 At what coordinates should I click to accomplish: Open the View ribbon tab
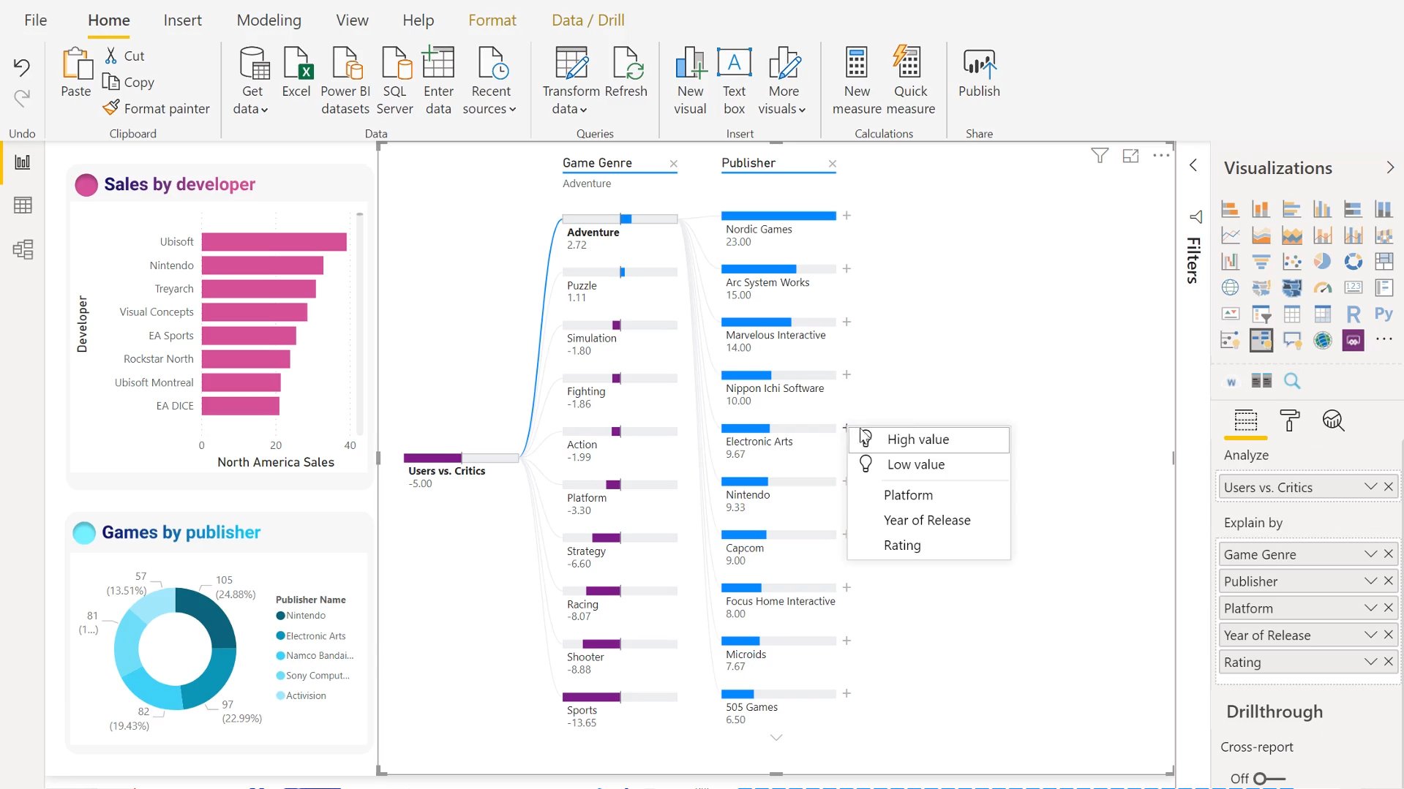352,20
